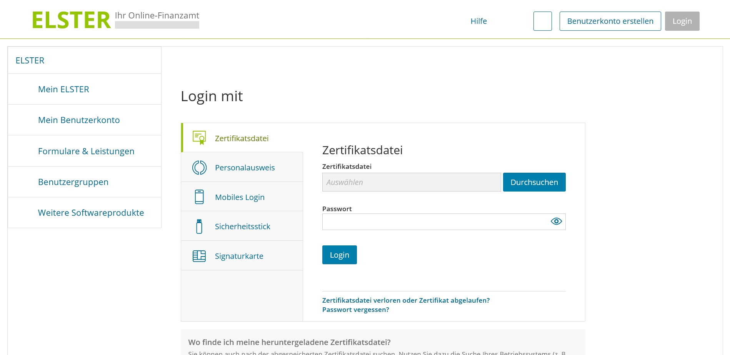Click the Mobiles Login smartphone icon
Viewport: 730px width, 355px height.
199,197
